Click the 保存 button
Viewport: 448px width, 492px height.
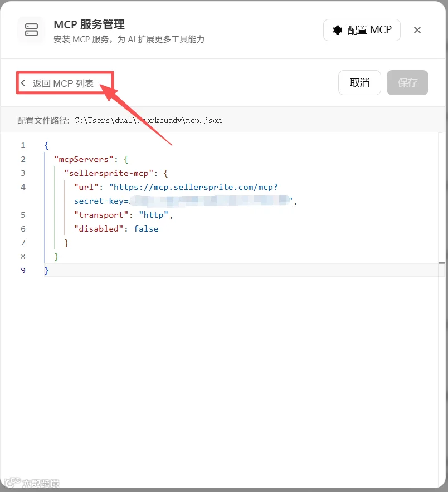click(x=407, y=83)
